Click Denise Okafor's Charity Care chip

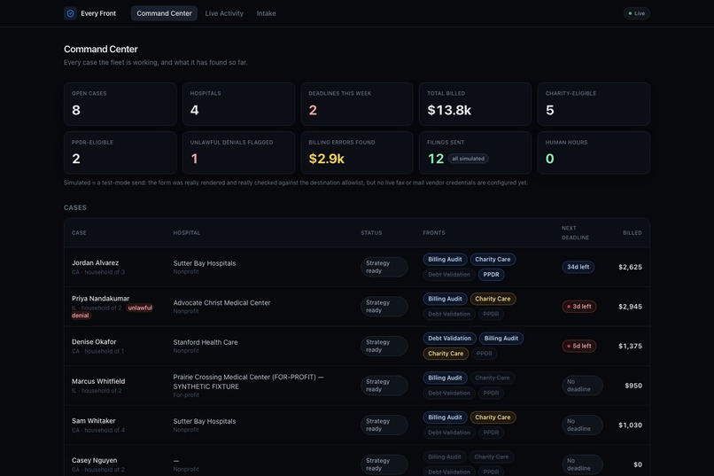(446, 354)
